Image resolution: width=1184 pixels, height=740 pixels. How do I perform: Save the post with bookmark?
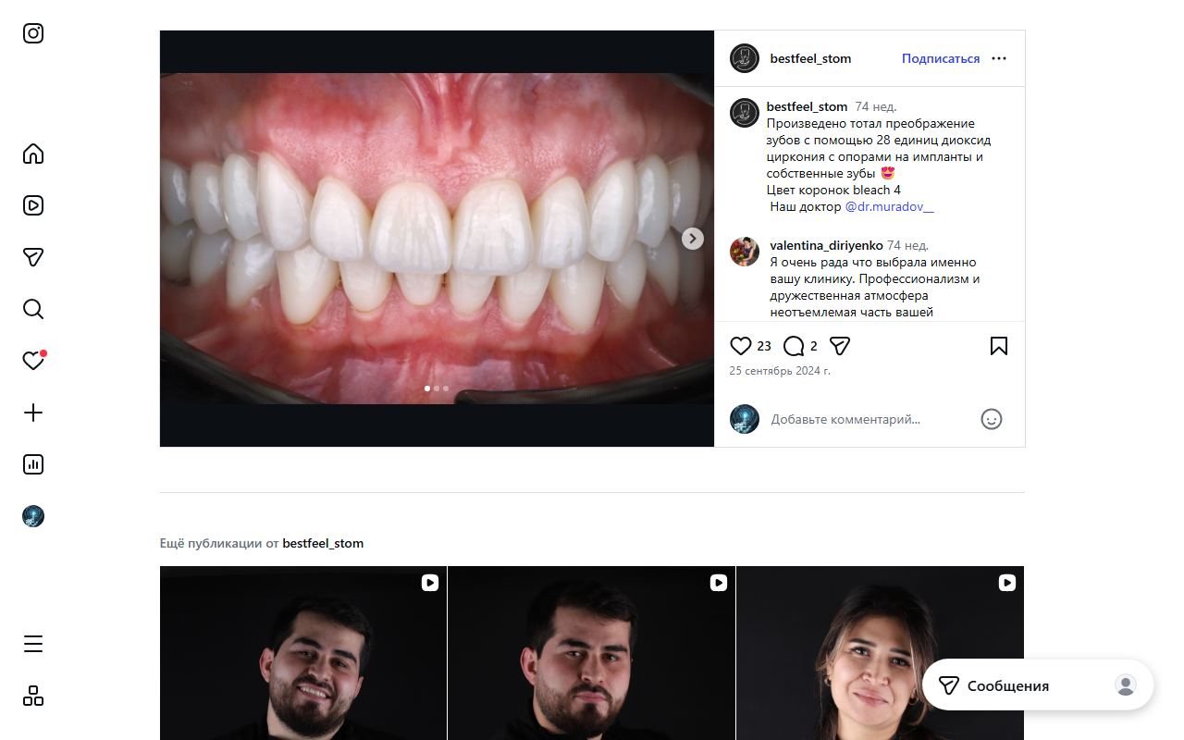(x=999, y=346)
